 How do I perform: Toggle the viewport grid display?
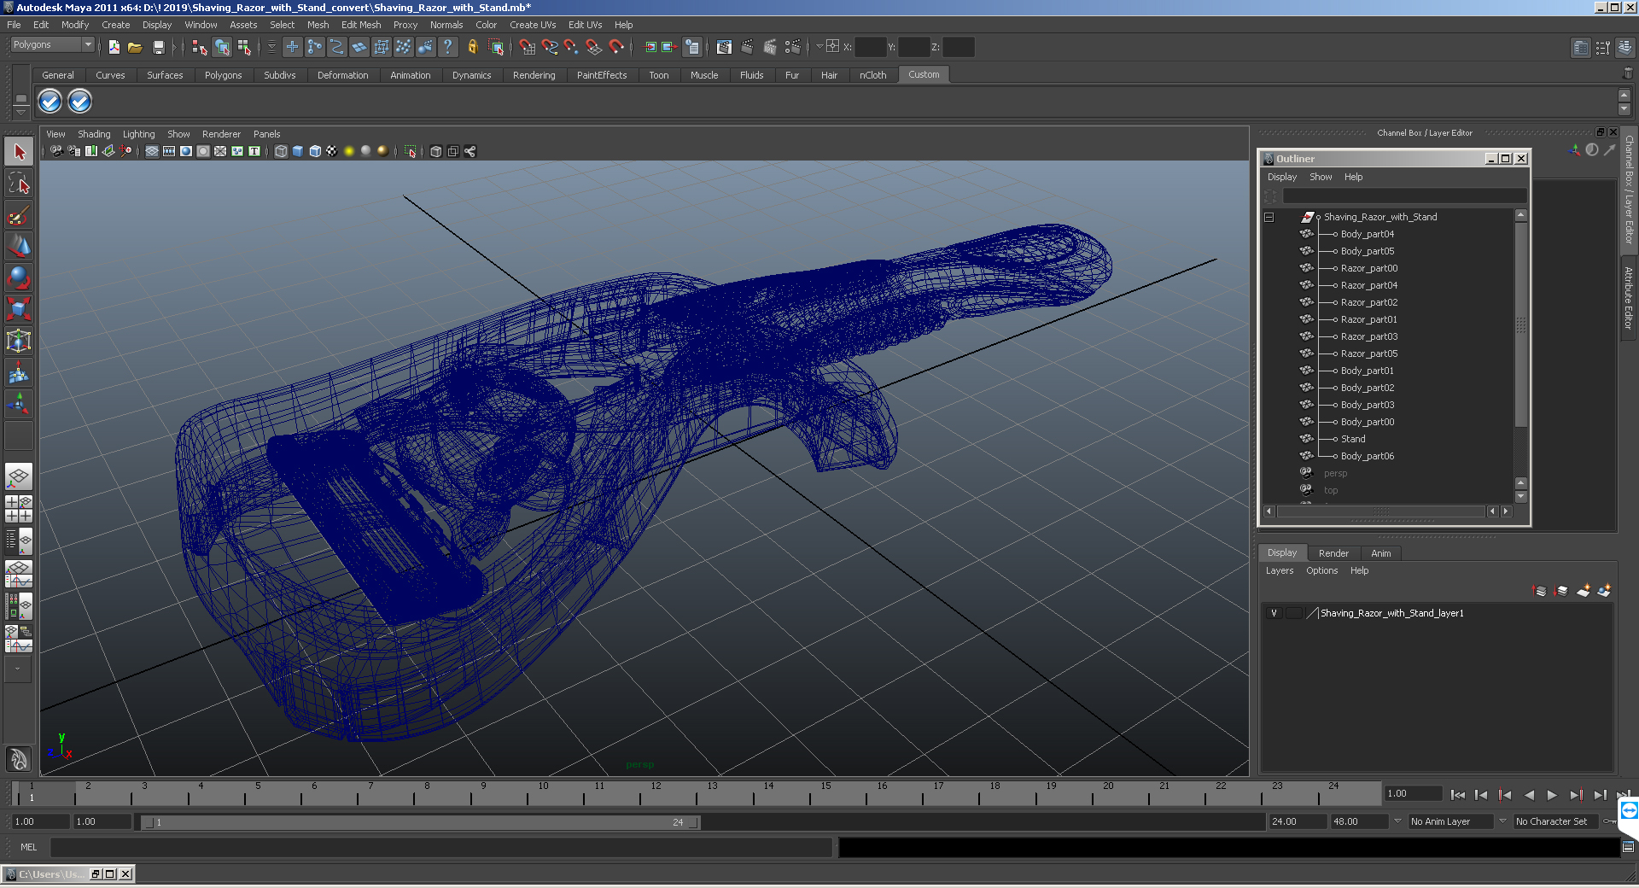(152, 151)
